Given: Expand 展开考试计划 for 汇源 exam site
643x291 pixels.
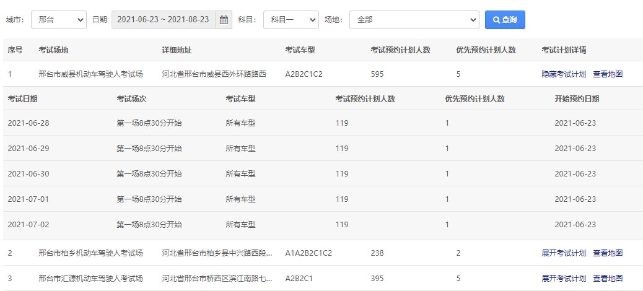Looking at the screenshot, I should (564, 279).
